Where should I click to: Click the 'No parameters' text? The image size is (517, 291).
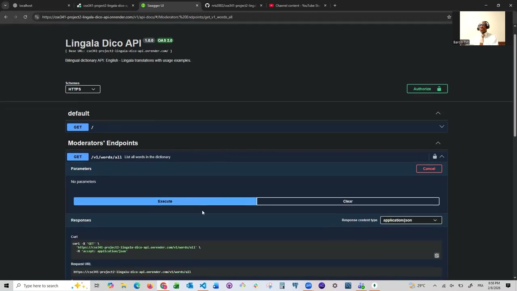tap(83, 181)
